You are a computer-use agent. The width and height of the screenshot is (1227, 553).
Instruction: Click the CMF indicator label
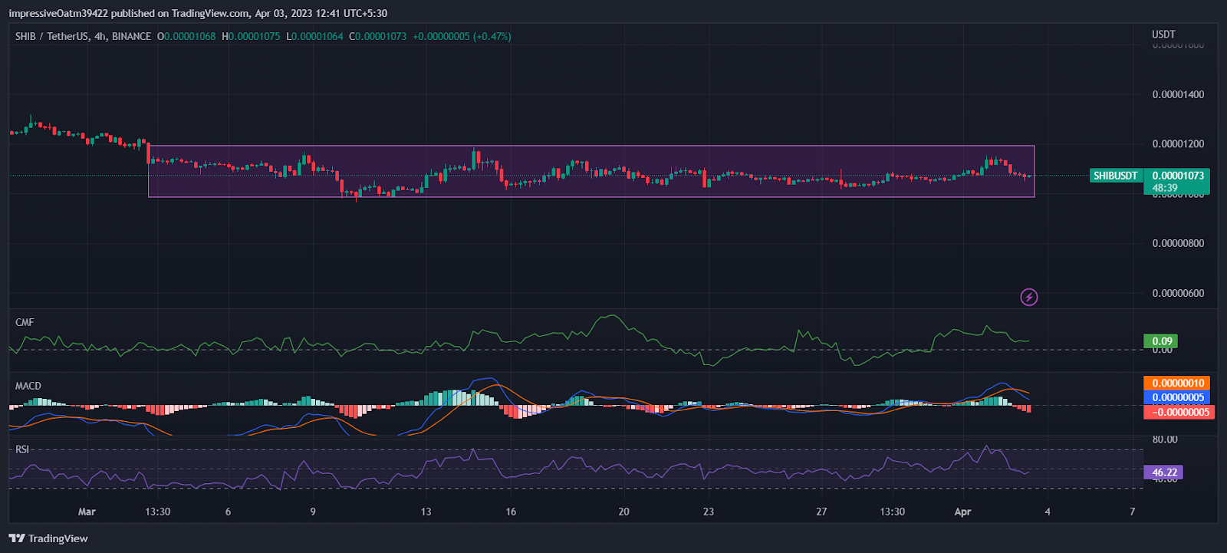25,322
